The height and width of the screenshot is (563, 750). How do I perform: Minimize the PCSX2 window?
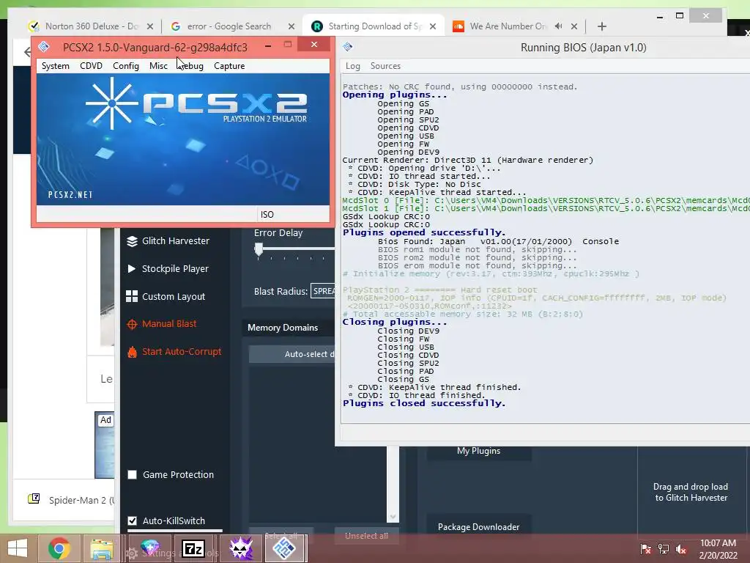(x=268, y=45)
